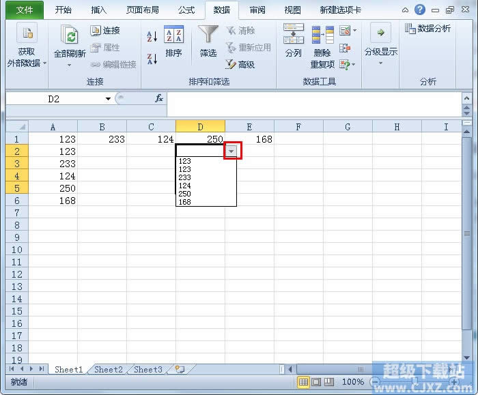Select 124 in the dropdown list

point(206,186)
